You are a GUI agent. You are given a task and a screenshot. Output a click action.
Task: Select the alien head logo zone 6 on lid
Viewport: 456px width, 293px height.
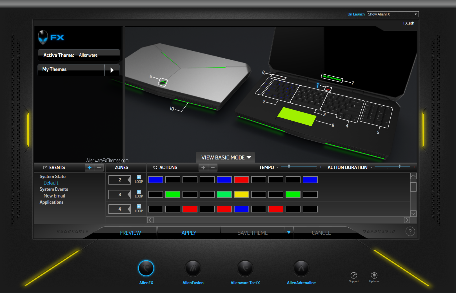[x=163, y=82]
